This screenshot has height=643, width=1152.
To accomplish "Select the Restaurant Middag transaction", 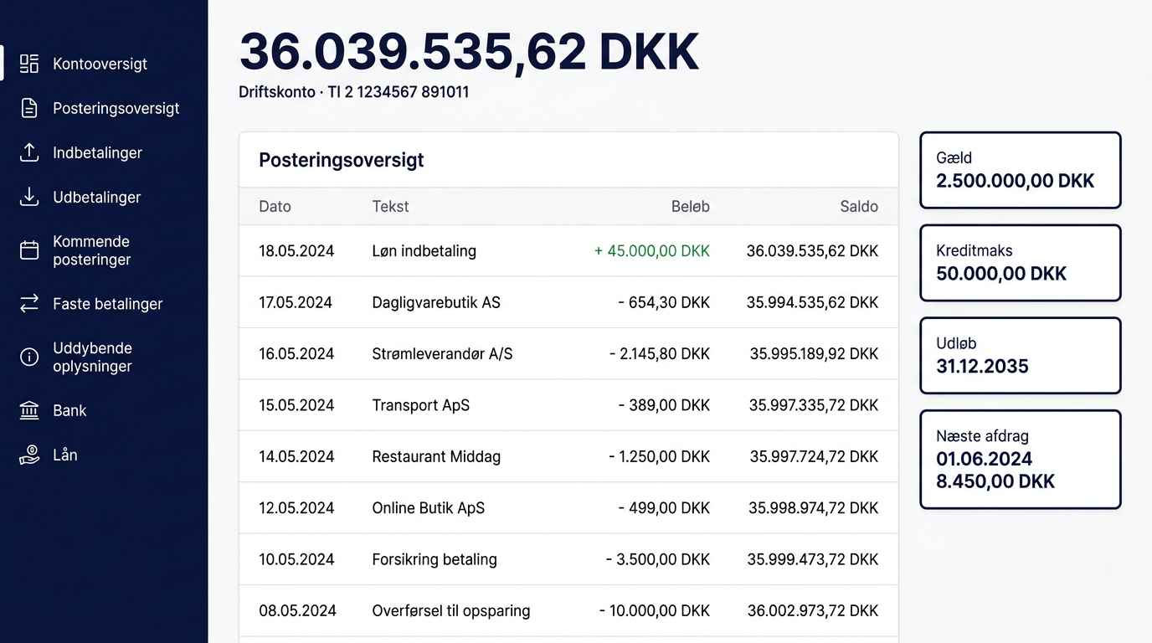I will pyautogui.click(x=568, y=456).
